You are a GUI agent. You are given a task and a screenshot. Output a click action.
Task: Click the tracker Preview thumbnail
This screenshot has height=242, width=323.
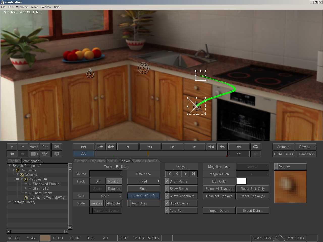coord(290,187)
